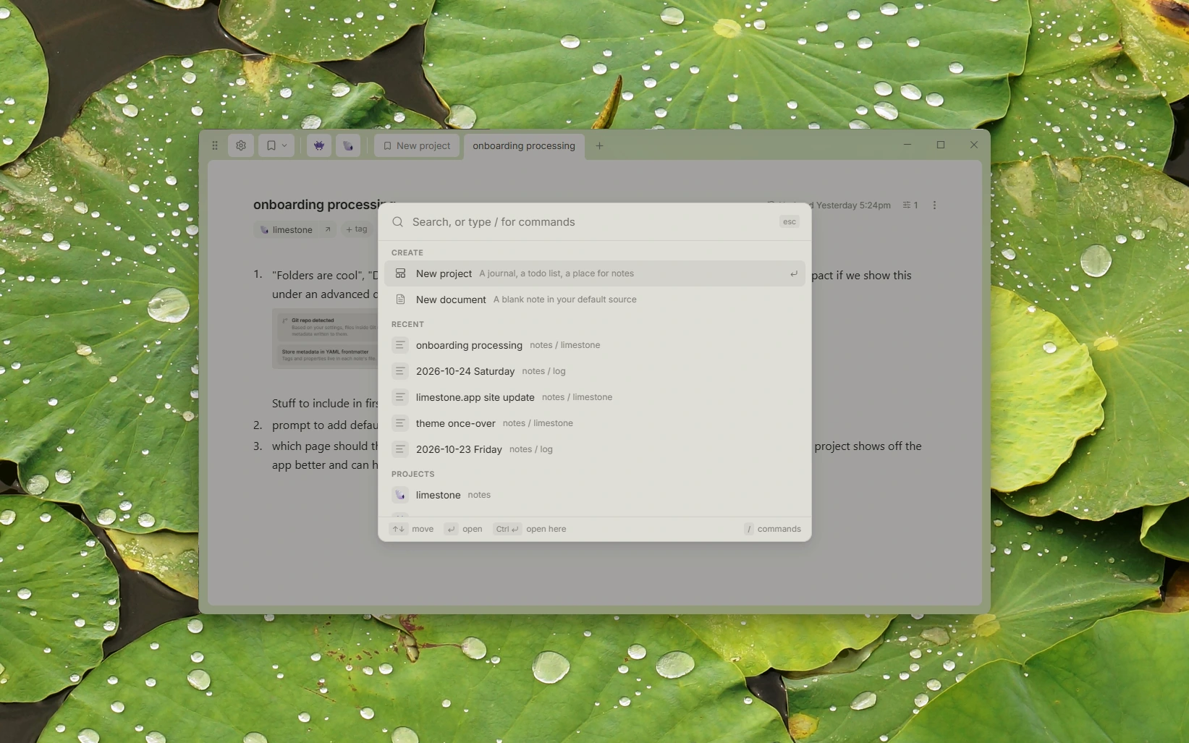The width and height of the screenshot is (1189, 743).
Task: Click the limestone project icon in PROJECTS
Action: 400,495
